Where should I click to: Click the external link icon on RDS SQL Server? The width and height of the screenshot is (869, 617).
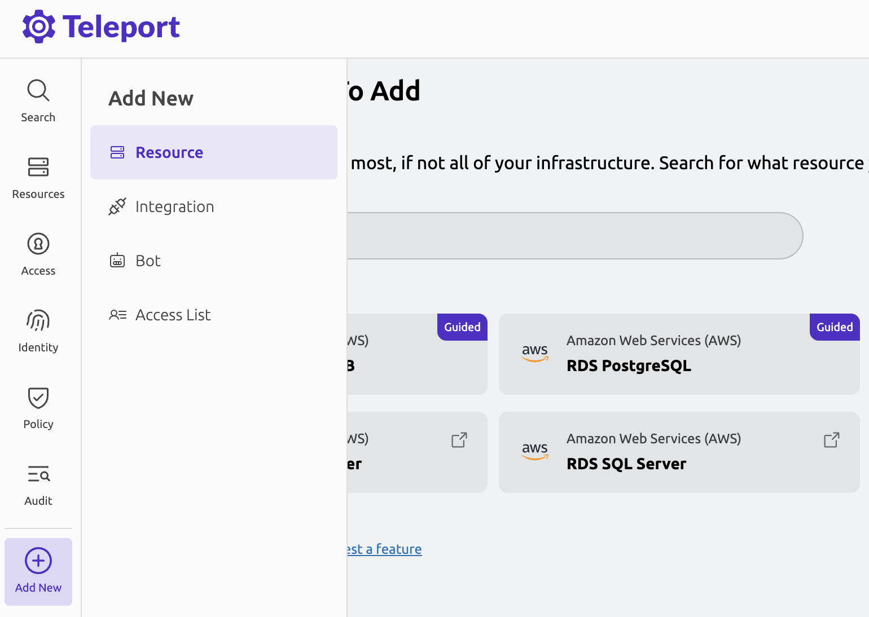click(831, 440)
